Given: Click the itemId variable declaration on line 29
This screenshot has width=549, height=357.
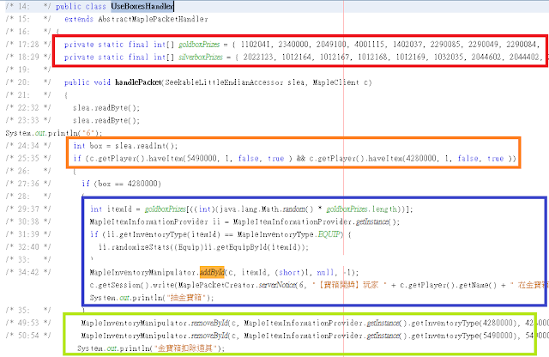Looking at the screenshot, I should pyautogui.click(x=119, y=209).
